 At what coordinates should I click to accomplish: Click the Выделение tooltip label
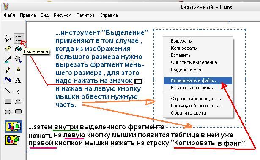(x=36, y=51)
